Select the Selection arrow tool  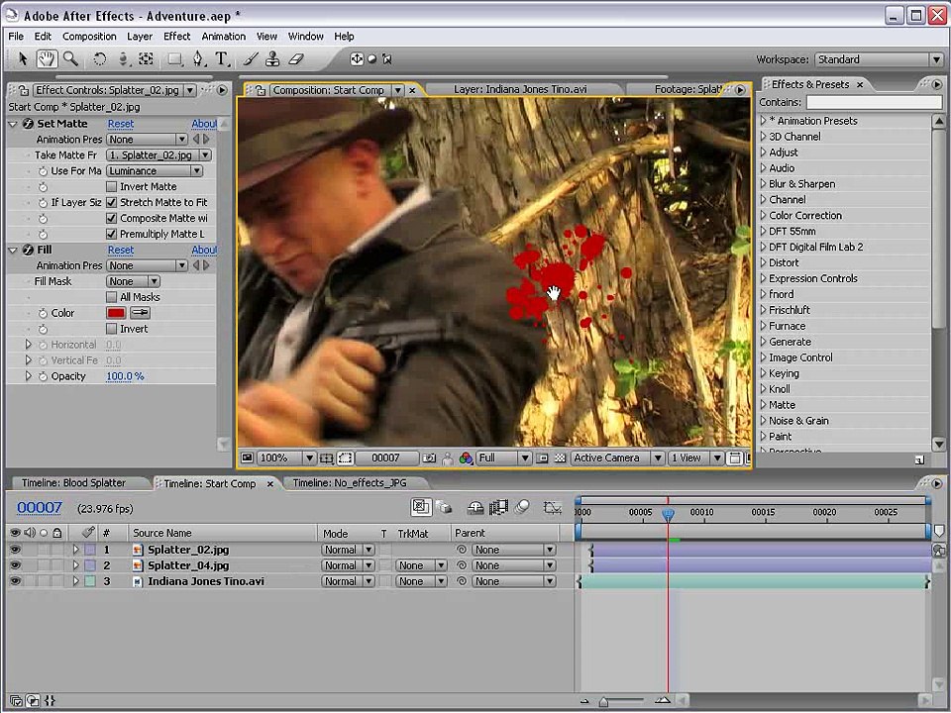(x=23, y=58)
